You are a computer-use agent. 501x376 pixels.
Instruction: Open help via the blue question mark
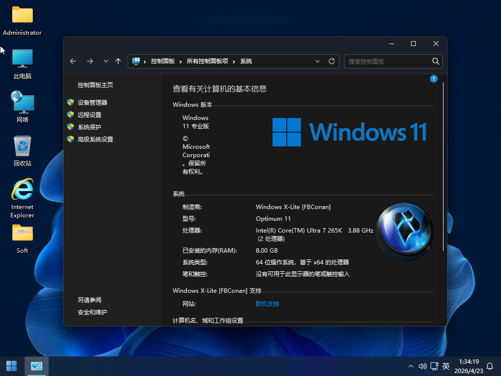tap(433, 79)
